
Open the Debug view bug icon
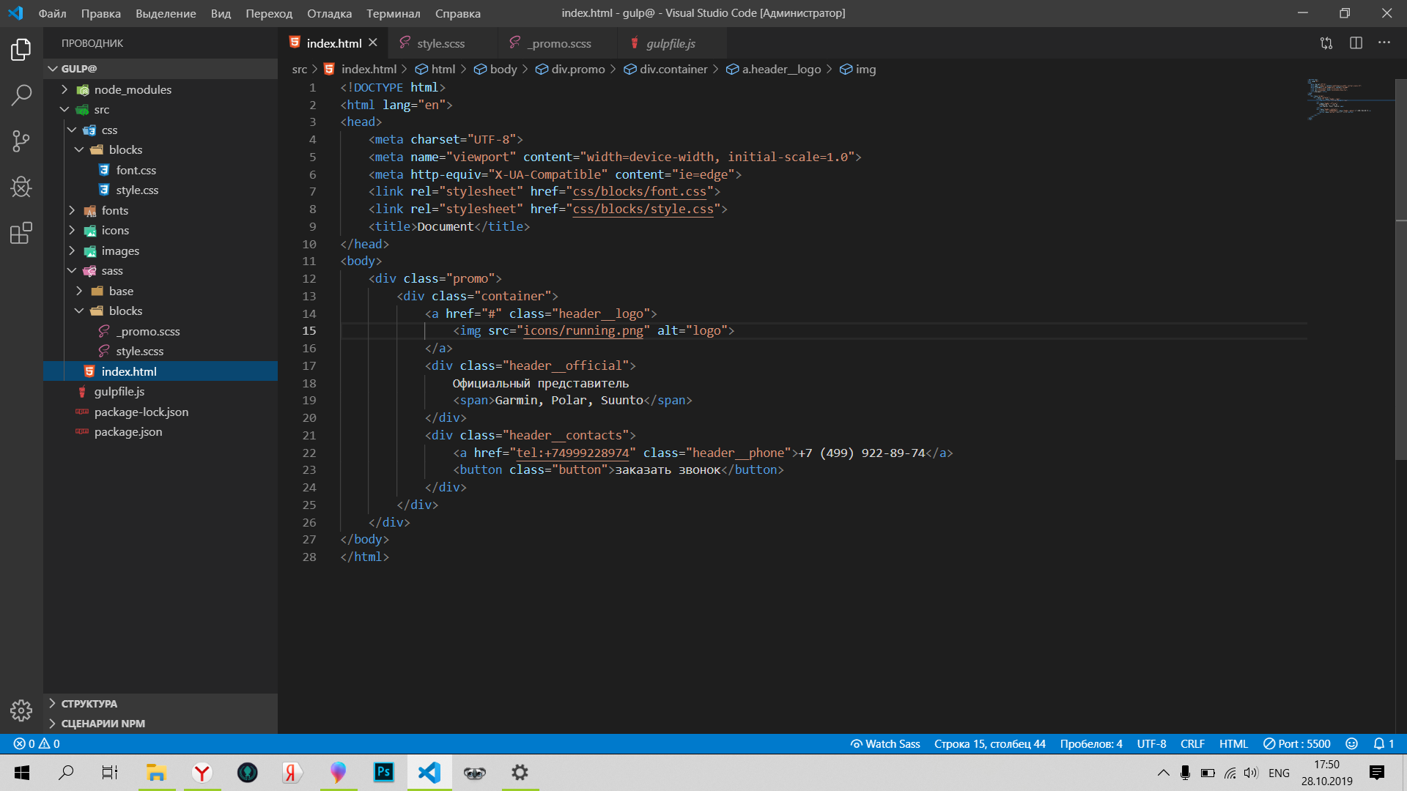coord(21,187)
